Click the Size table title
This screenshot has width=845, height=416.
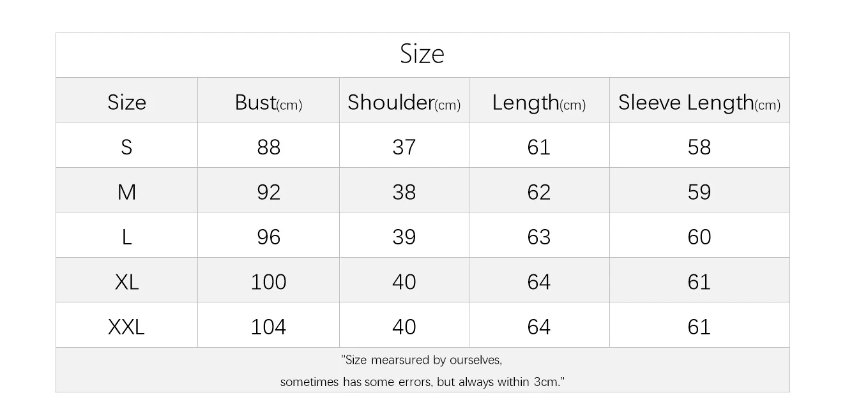[422, 54]
